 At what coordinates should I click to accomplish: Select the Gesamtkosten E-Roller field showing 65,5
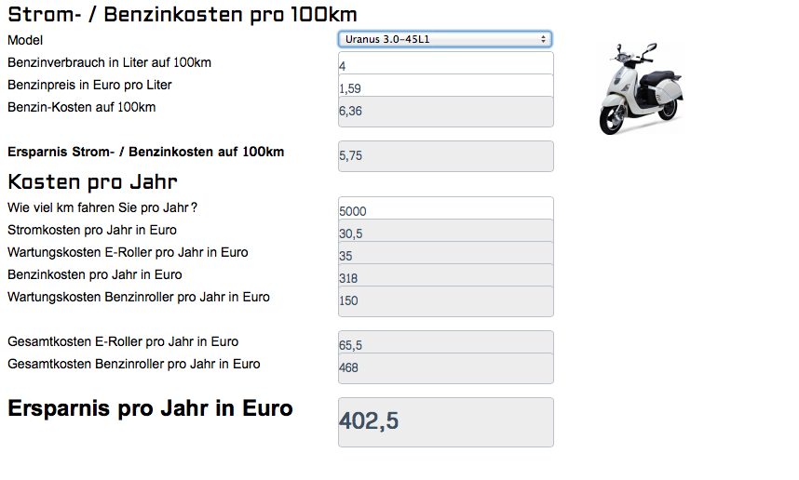click(445, 344)
